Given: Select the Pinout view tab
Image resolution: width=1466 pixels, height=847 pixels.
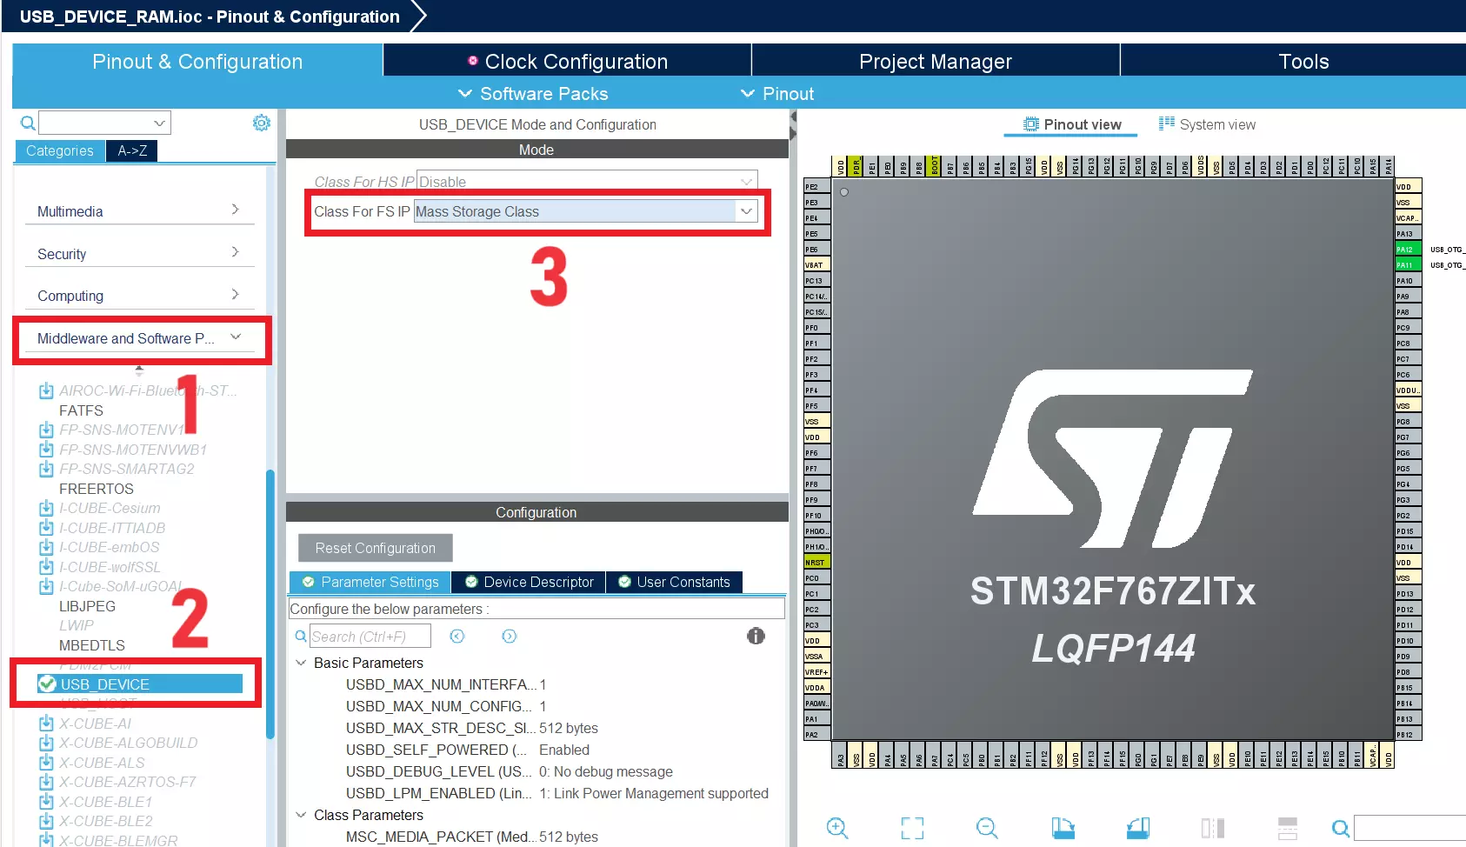Looking at the screenshot, I should [x=1071, y=124].
